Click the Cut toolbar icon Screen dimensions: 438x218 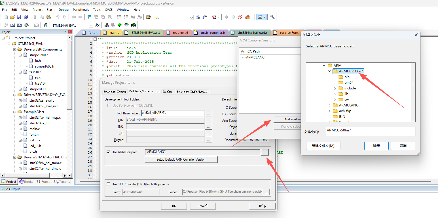click(x=35, y=17)
